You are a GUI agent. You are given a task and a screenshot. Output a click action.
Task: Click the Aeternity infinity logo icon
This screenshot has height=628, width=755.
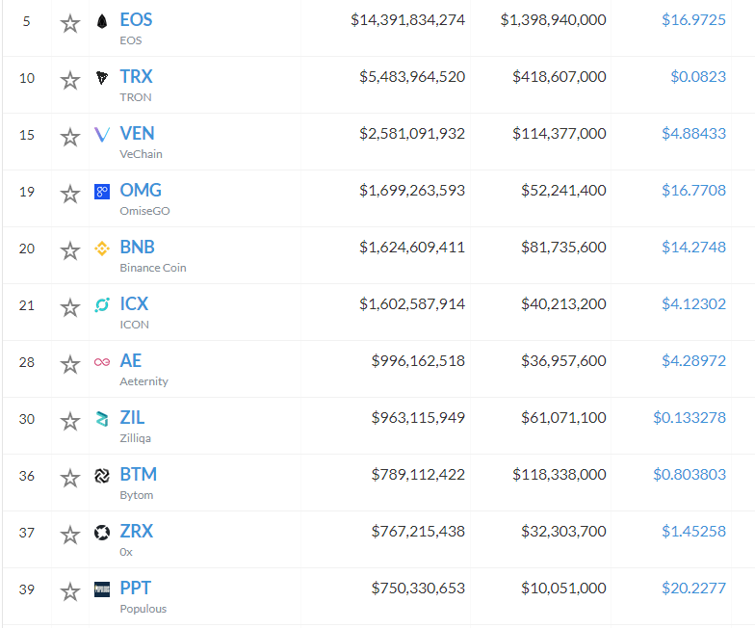[102, 362]
